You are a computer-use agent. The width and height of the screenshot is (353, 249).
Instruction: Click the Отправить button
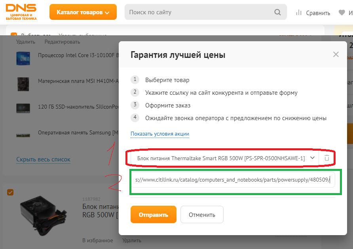point(153,215)
